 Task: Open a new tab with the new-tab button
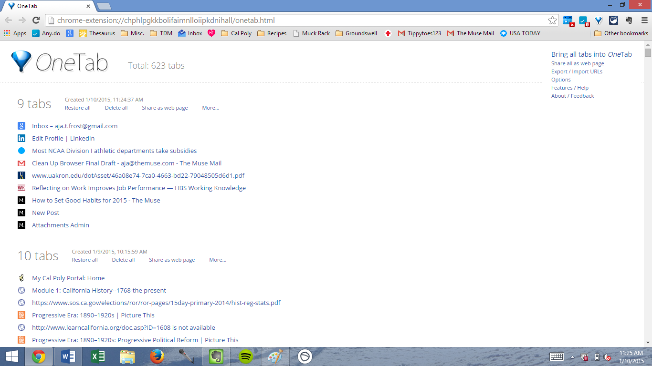point(104,6)
